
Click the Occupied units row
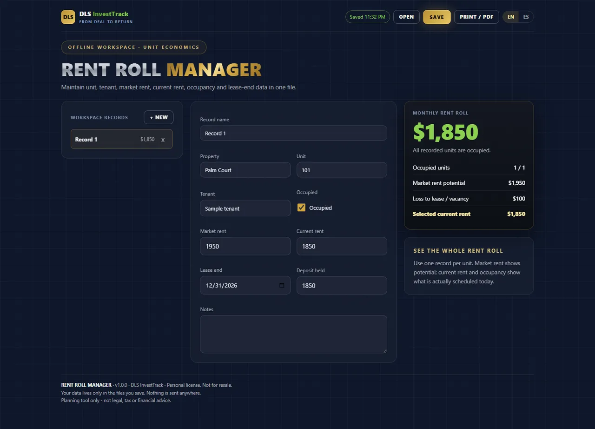point(469,168)
